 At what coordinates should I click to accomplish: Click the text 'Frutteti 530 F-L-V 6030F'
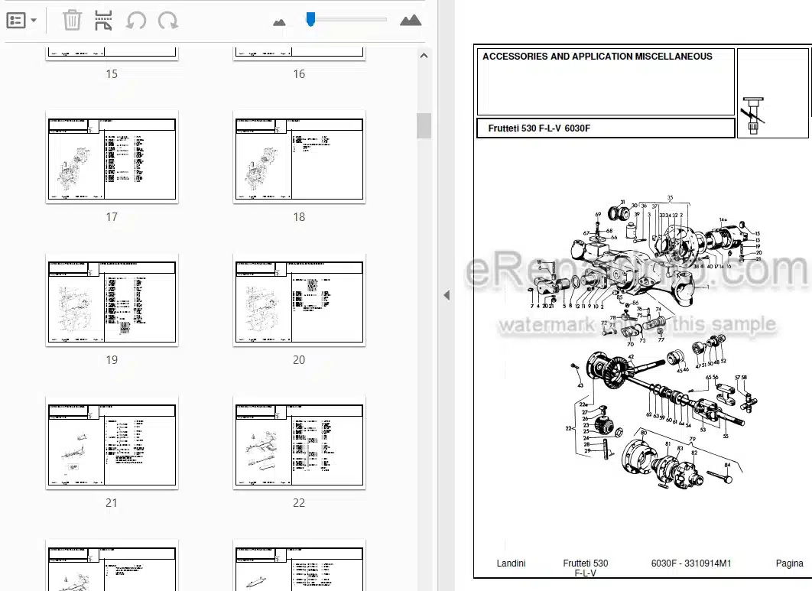click(539, 128)
